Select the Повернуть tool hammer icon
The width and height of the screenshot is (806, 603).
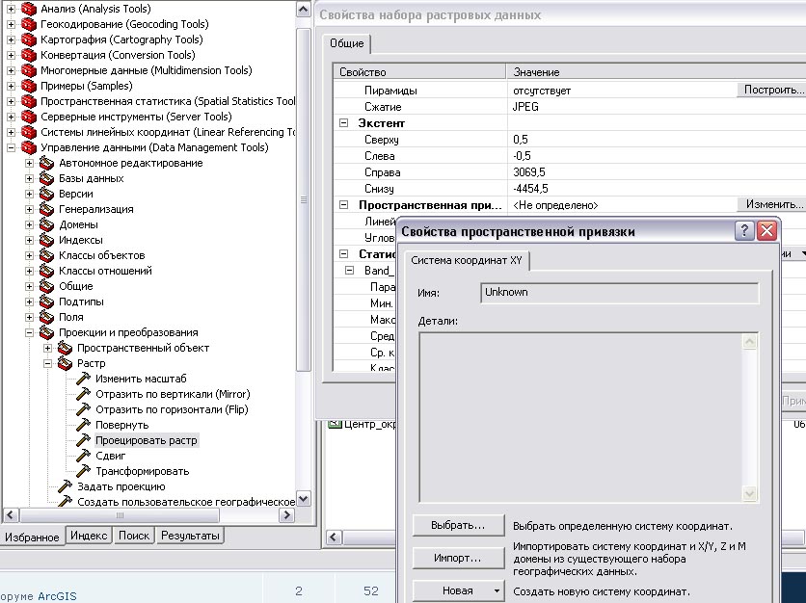click(x=84, y=425)
